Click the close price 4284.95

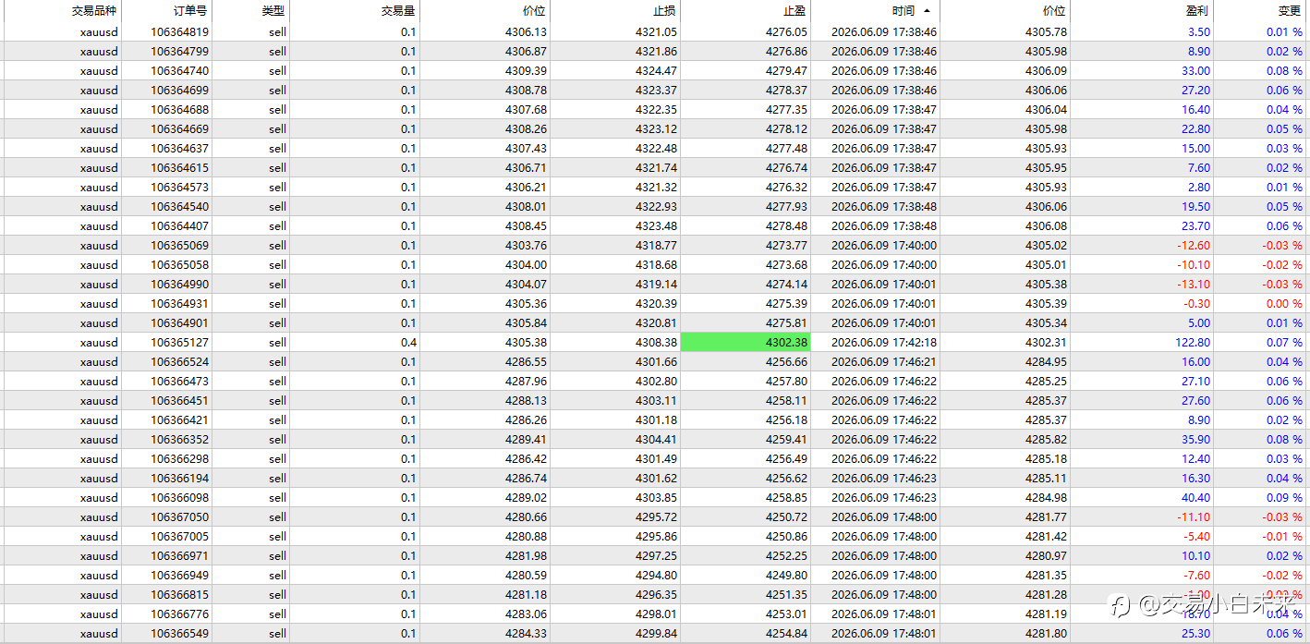(1046, 361)
